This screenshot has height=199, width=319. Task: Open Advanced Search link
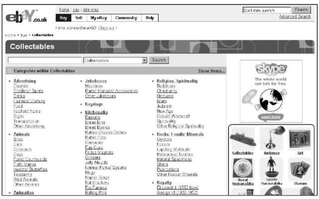point(295,16)
